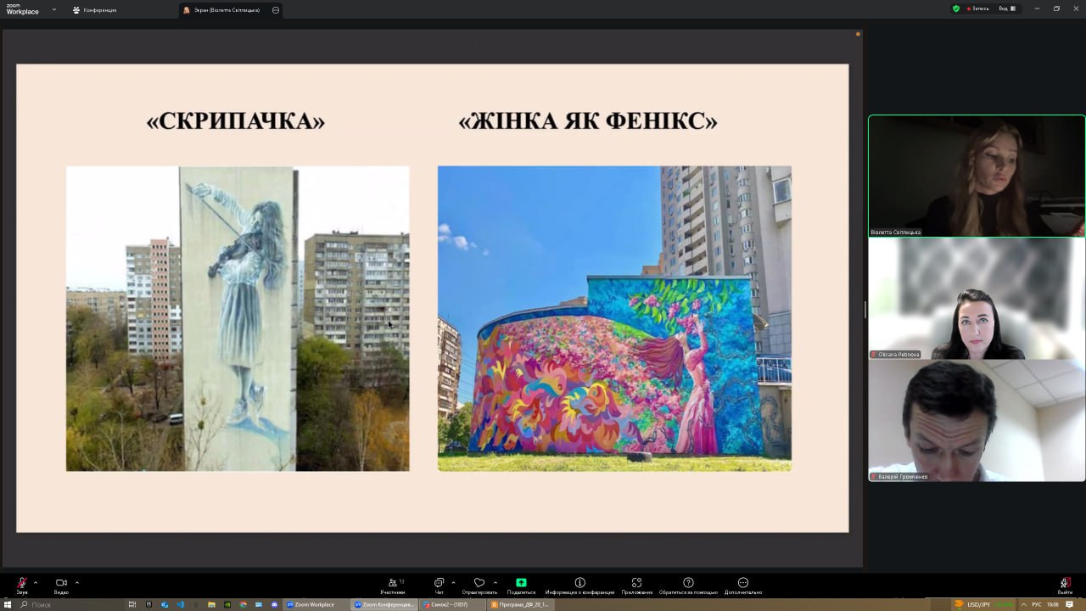This screenshot has width=1086, height=611.
Task: Click the Windows taskbar search box Поиск
Action: (70, 604)
